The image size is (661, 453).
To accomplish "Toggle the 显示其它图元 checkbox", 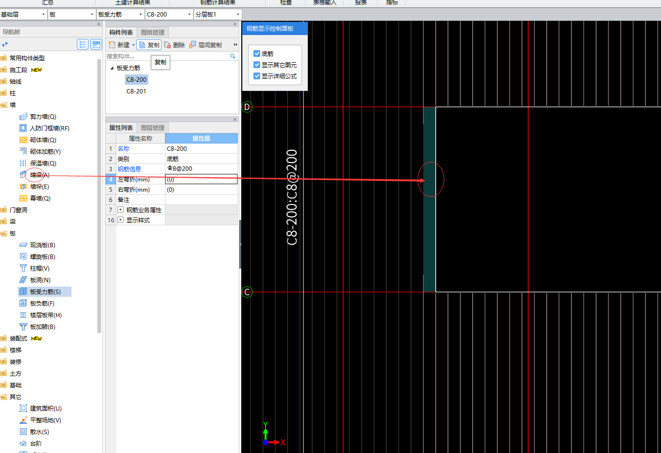I will coord(257,65).
